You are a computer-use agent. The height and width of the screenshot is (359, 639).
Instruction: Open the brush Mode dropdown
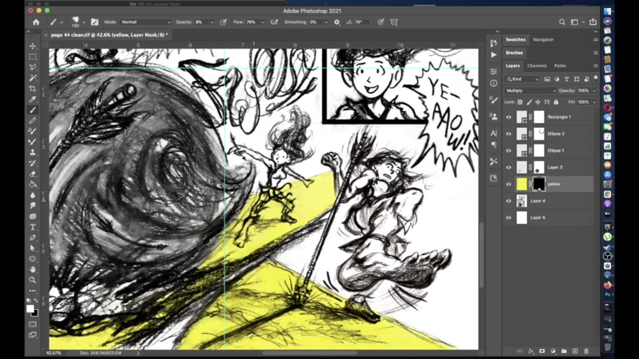146,22
